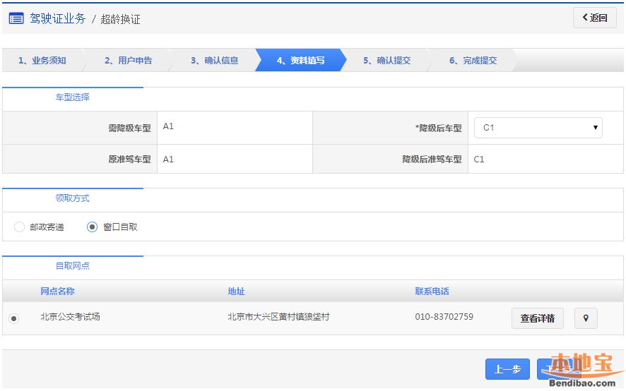
Task: Click the 地址 column header
Action: pyautogui.click(x=236, y=291)
